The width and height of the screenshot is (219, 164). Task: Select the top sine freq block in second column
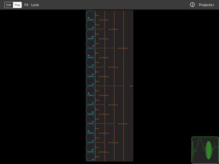click(x=109, y=29)
